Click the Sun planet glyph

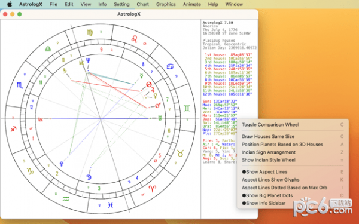(x=149, y=85)
